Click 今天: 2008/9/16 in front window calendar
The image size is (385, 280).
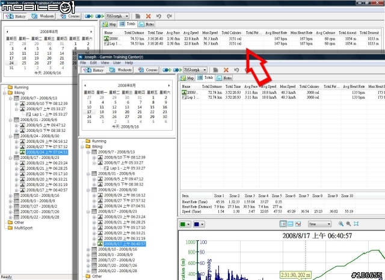[x=126, y=127]
